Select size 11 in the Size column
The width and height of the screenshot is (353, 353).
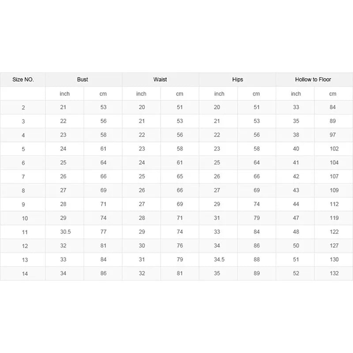[25, 232]
